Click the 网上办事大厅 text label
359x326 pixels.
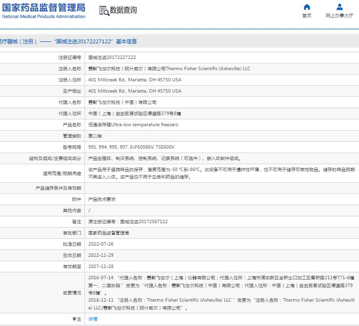(339, 16)
